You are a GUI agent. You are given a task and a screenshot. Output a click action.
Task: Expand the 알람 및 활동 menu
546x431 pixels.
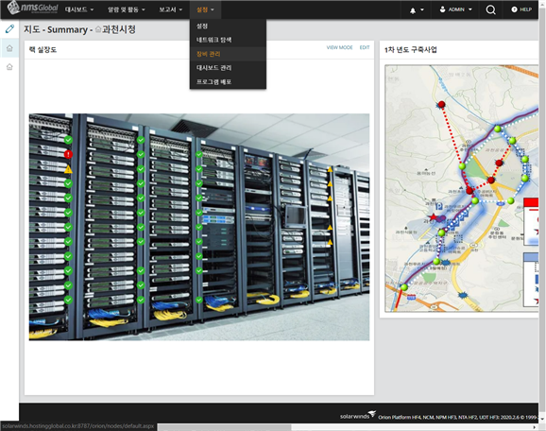tap(127, 9)
